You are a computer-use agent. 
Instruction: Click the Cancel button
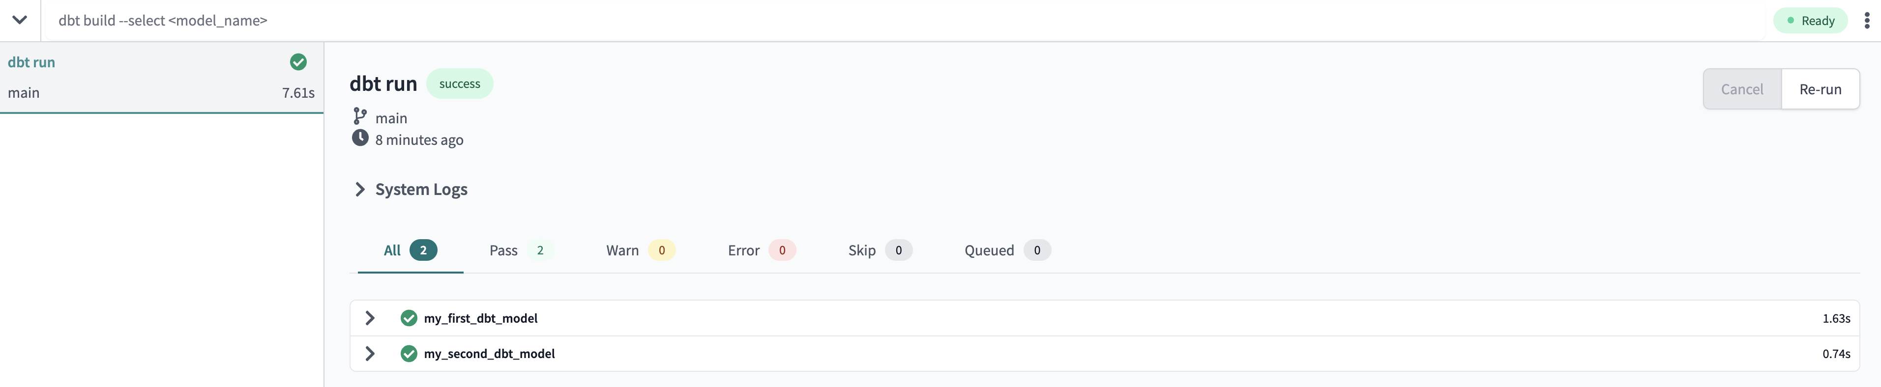pyautogui.click(x=1741, y=89)
